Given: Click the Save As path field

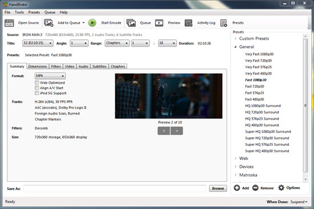Looking at the screenshot, I should [115, 188].
